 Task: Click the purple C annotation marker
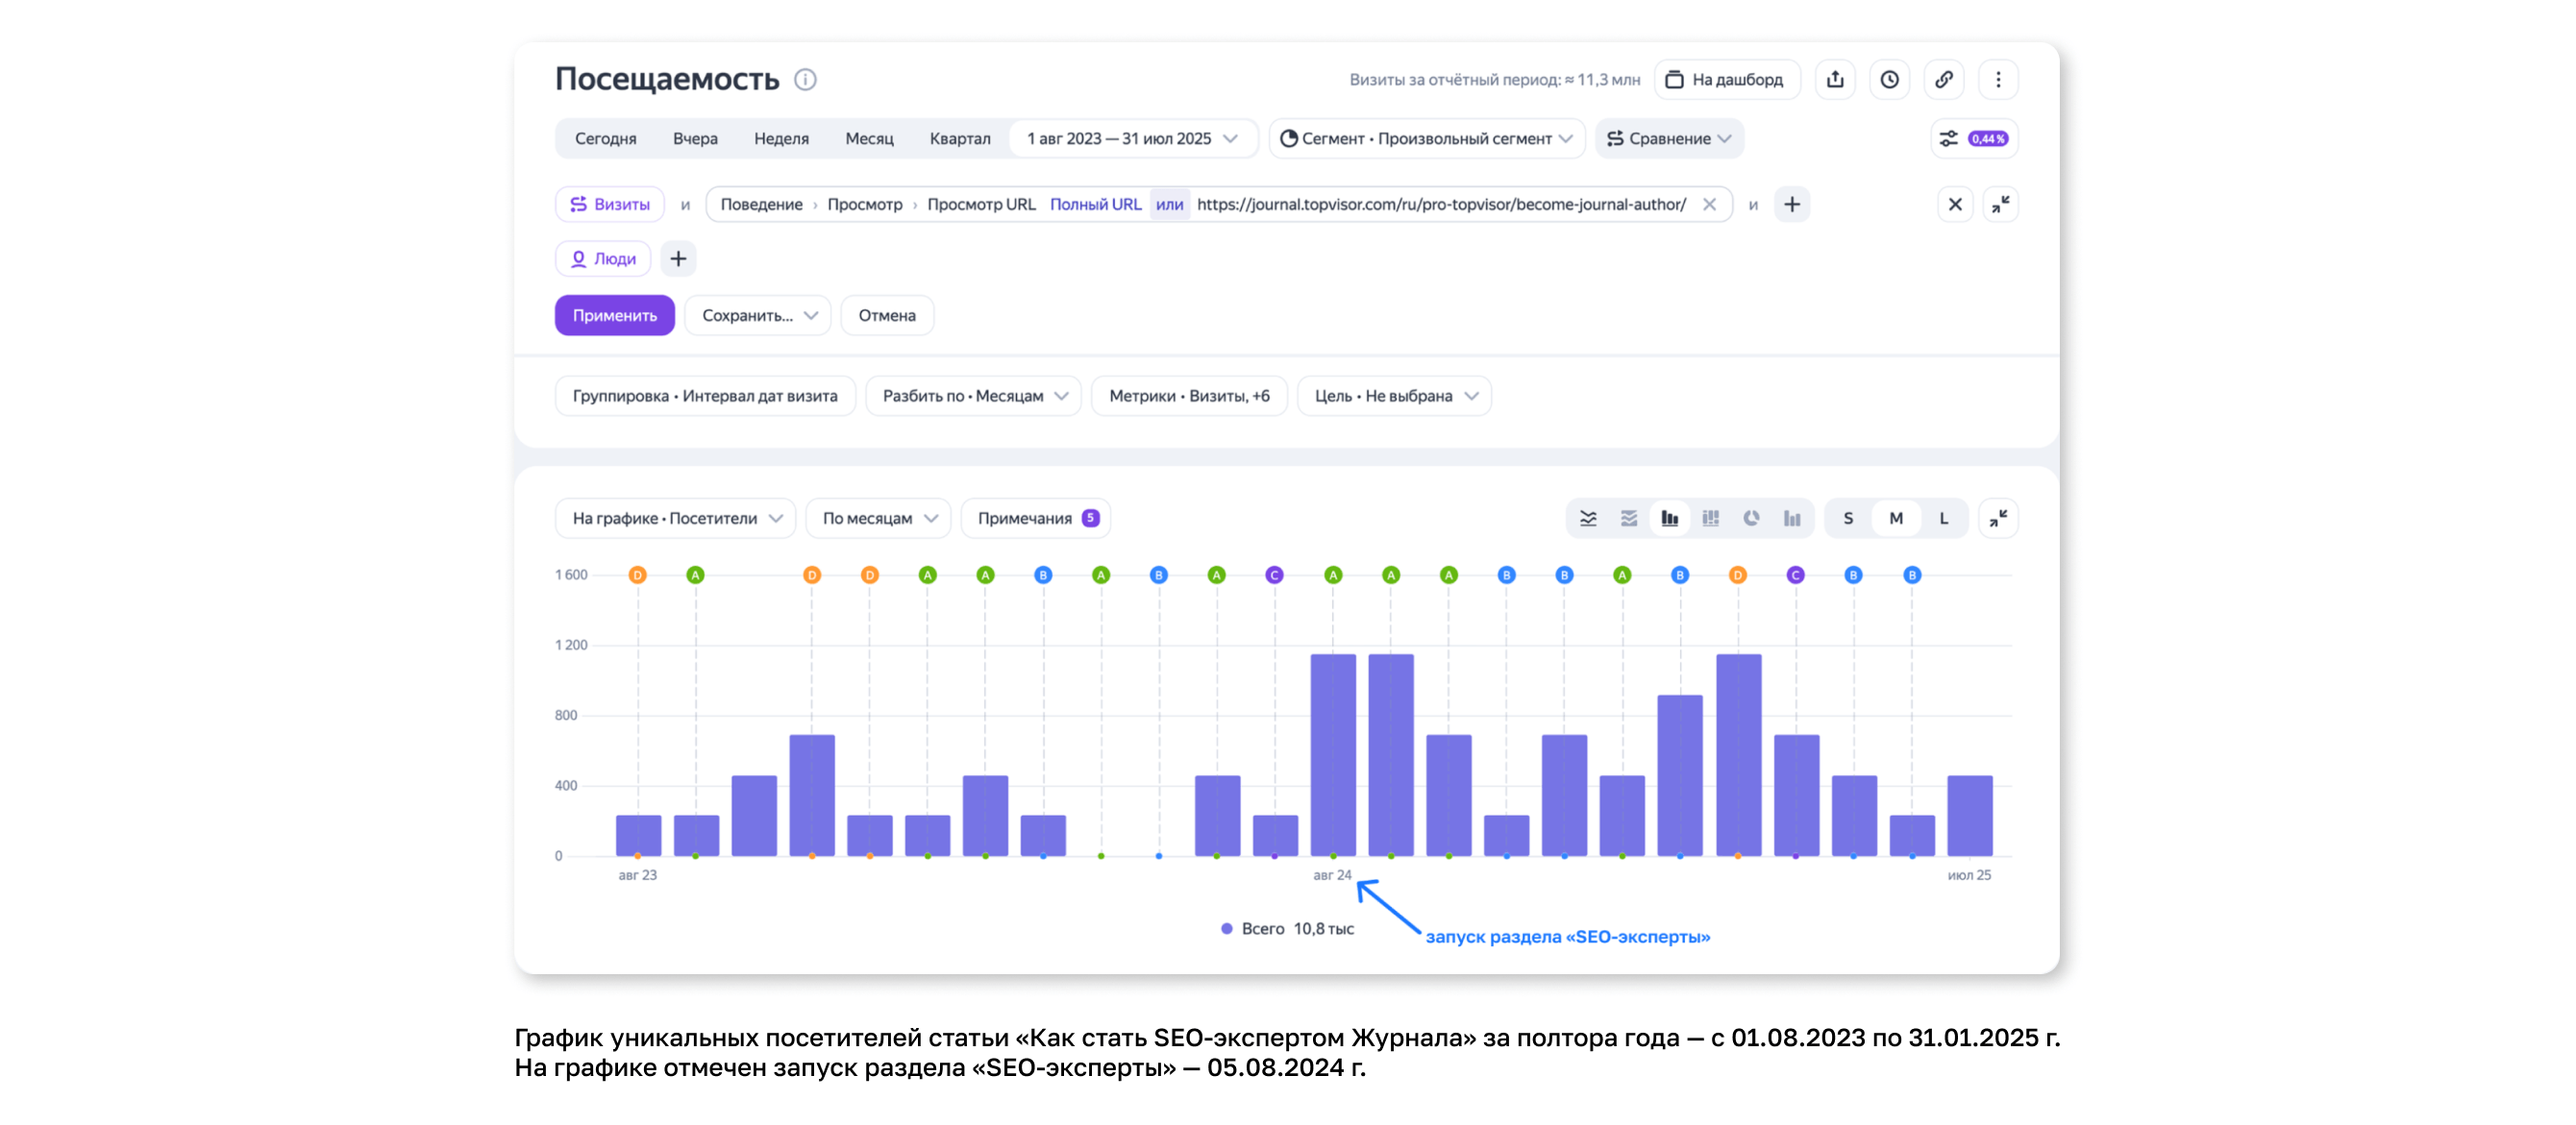pos(1273,575)
